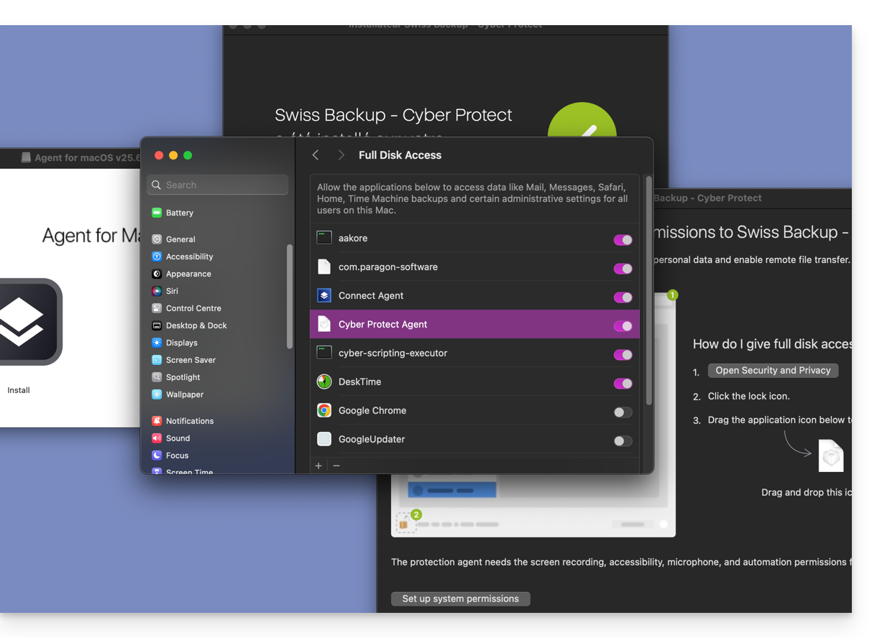Click the GoogleUpdater app icon
The image size is (877, 638).
click(324, 439)
